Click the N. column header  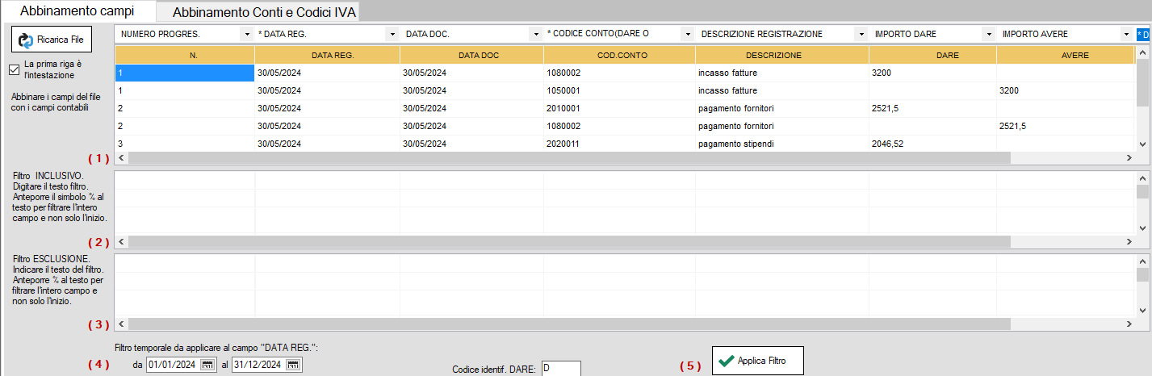(185, 55)
